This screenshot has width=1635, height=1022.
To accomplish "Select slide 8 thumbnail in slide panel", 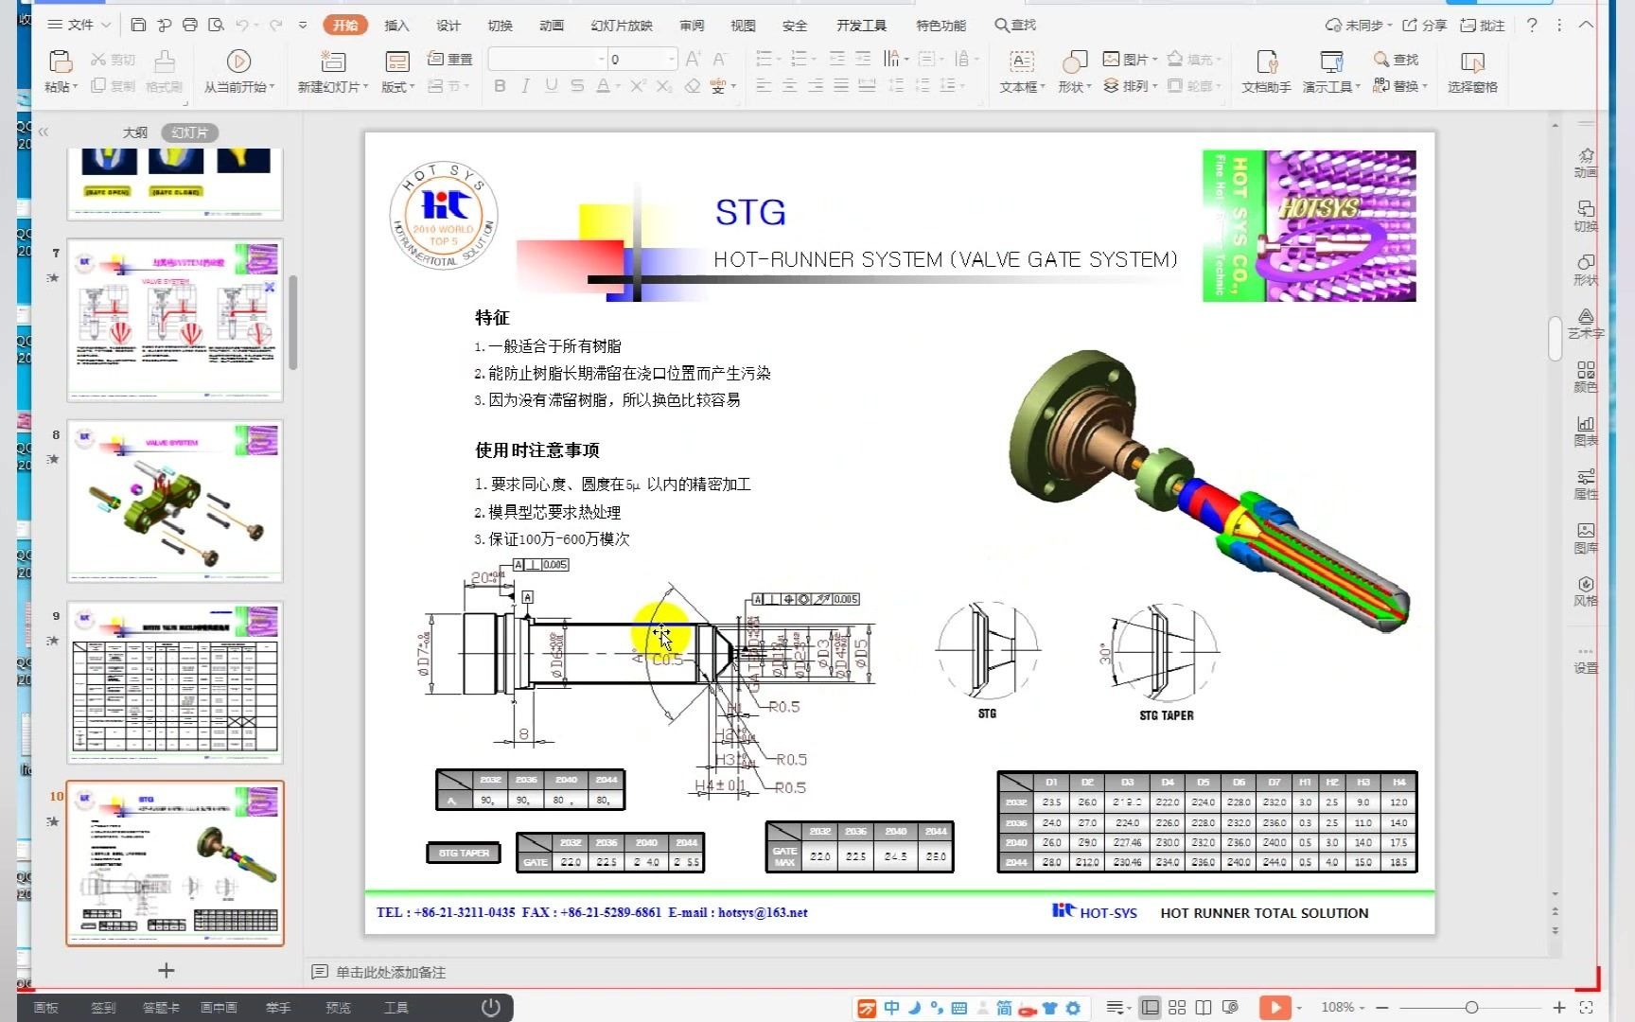I will pyautogui.click(x=174, y=500).
